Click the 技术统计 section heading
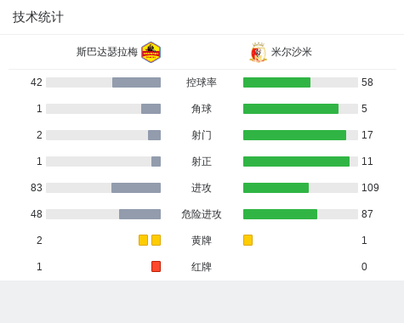Viewport: 404px width, 323px height. click(x=38, y=17)
